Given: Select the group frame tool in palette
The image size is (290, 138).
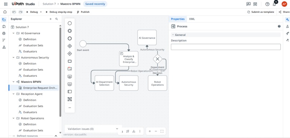Looking at the screenshot, I should [x=69, y=99].
